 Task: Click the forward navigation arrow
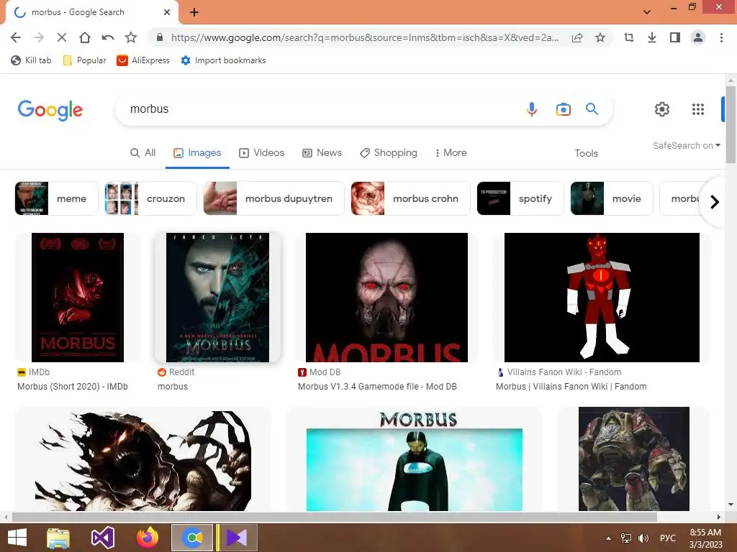point(39,37)
